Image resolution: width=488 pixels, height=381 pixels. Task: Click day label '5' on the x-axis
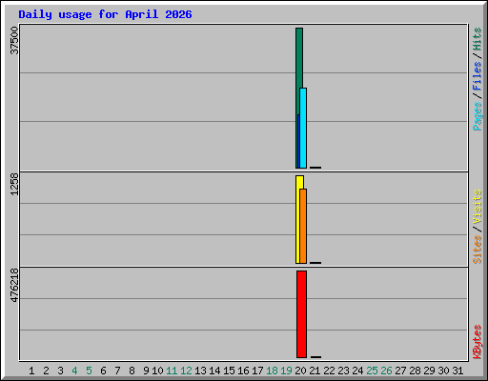[89, 371]
